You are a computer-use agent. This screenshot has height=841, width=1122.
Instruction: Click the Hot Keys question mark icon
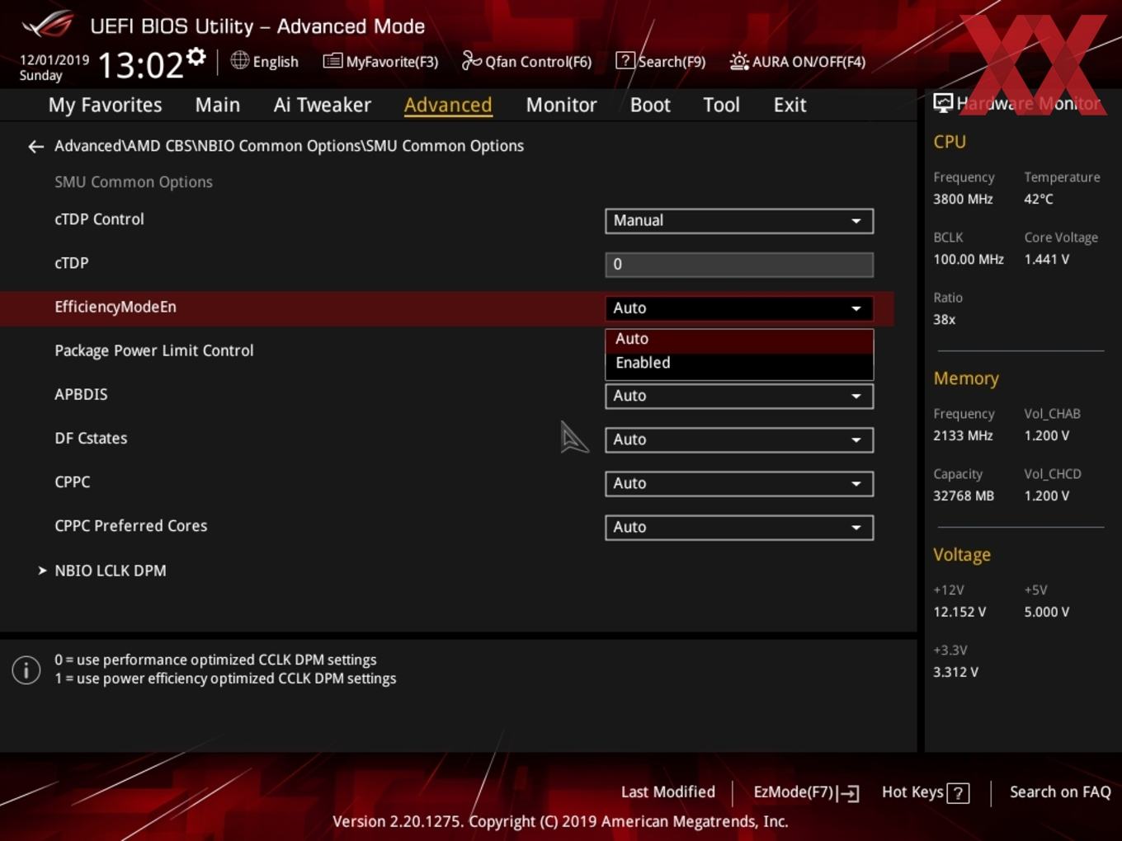(958, 793)
